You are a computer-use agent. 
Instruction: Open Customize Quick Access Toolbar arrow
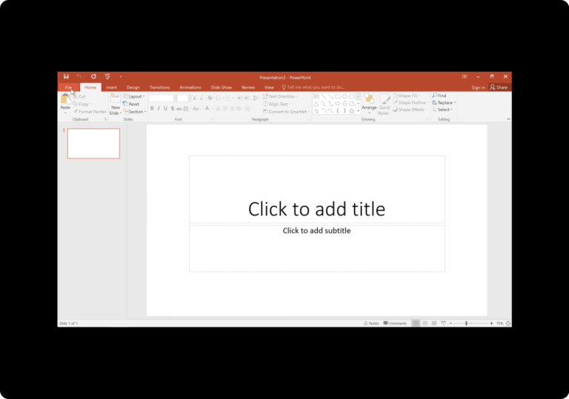pos(121,76)
